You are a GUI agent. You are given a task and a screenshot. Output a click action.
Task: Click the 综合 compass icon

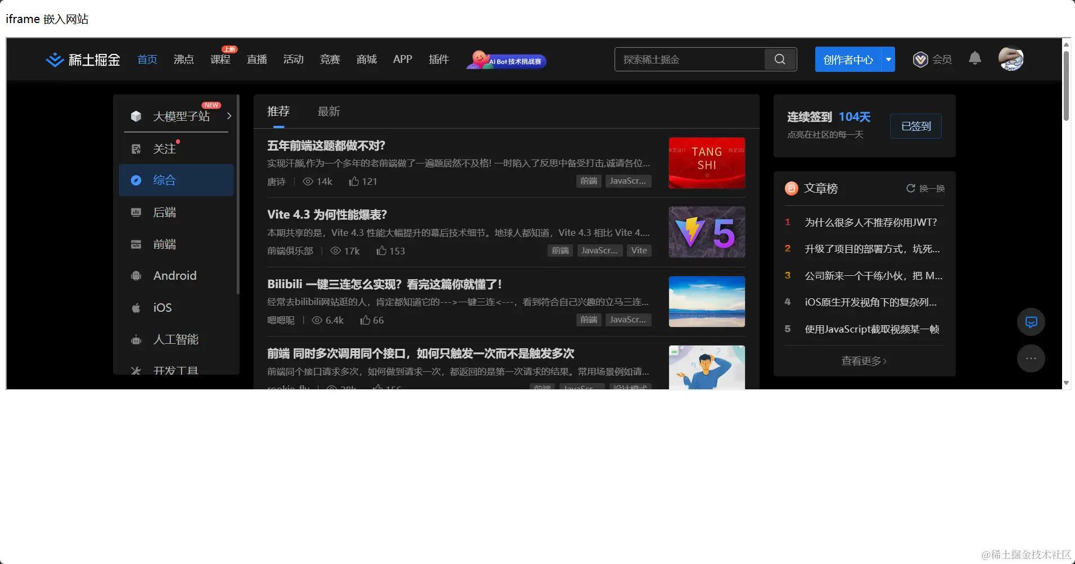coord(136,180)
